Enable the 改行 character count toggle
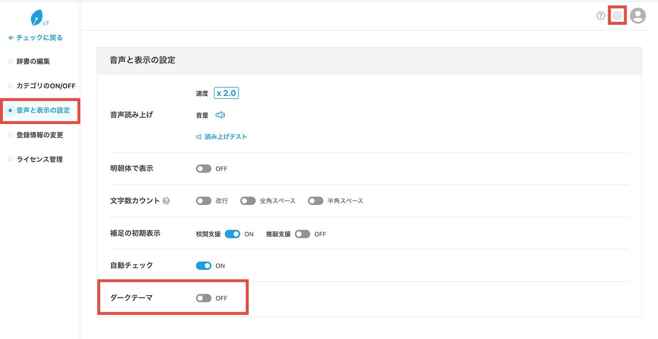658x339 pixels. click(204, 200)
